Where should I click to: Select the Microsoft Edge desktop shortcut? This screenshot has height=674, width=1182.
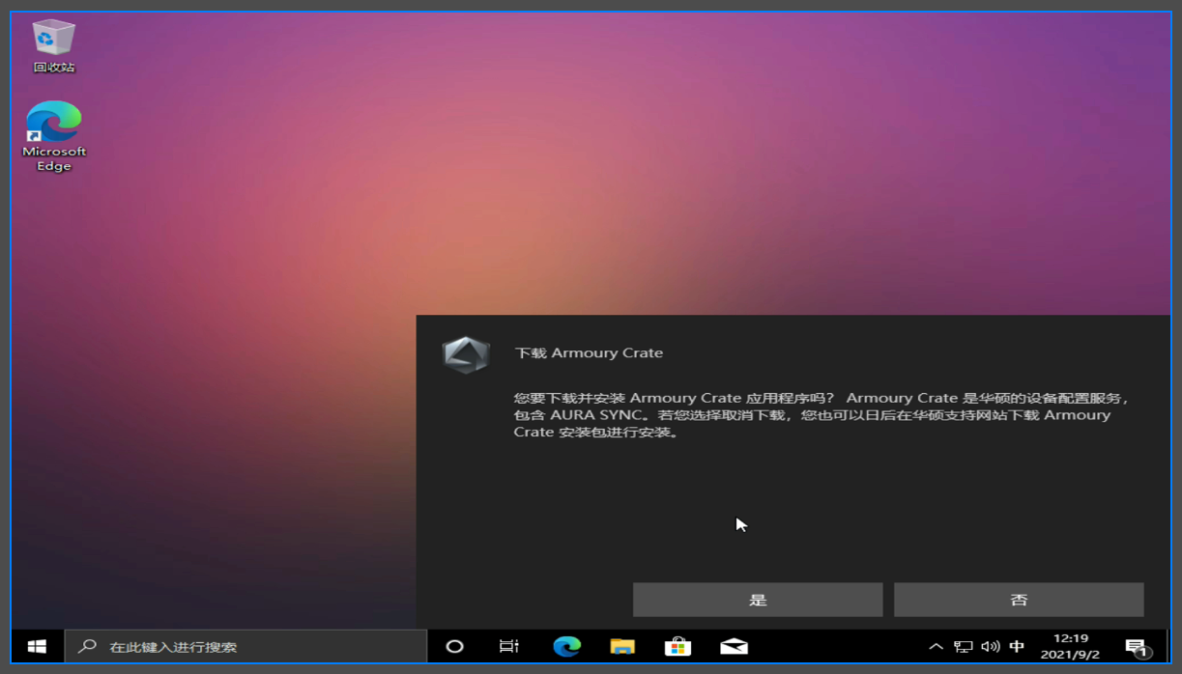[54, 137]
